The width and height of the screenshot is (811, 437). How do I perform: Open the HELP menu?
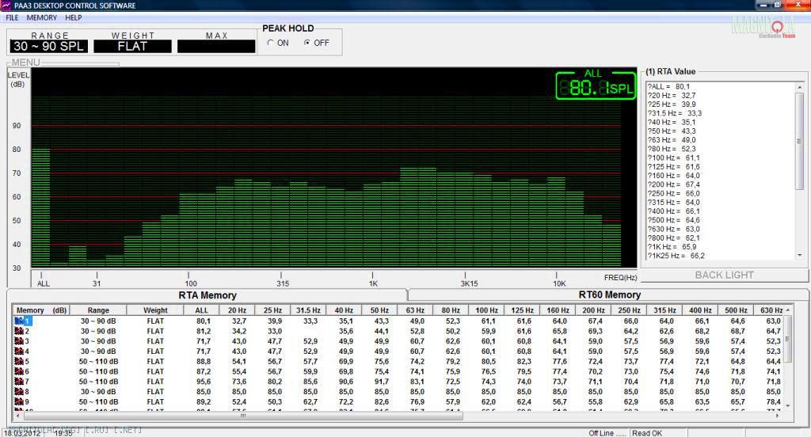tap(74, 17)
